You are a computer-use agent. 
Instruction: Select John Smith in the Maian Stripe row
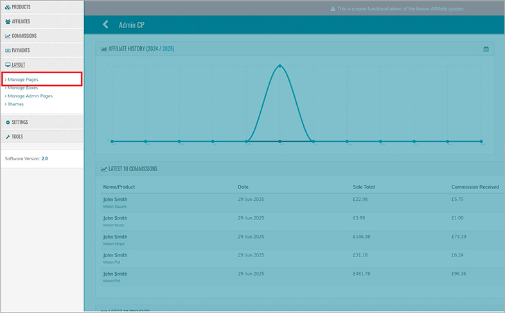point(116,237)
